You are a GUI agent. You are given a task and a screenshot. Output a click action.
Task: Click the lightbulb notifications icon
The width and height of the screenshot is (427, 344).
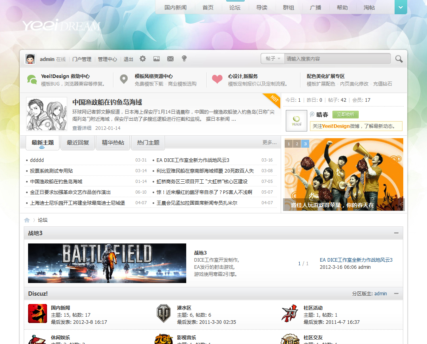coord(184,59)
